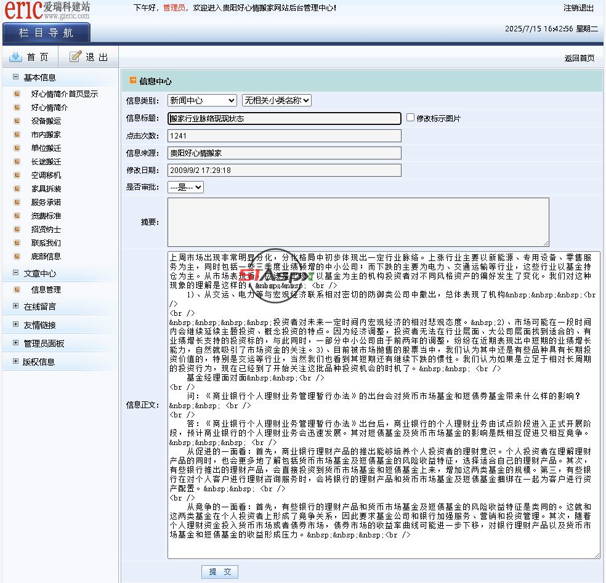Screen dimensions: 606x583
Task: Click the 点击次数 field showing 1241
Action: pos(285,135)
